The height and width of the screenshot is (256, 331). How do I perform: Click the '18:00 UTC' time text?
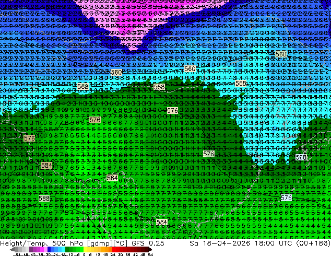pyautogui.click(x=273, y=243)
